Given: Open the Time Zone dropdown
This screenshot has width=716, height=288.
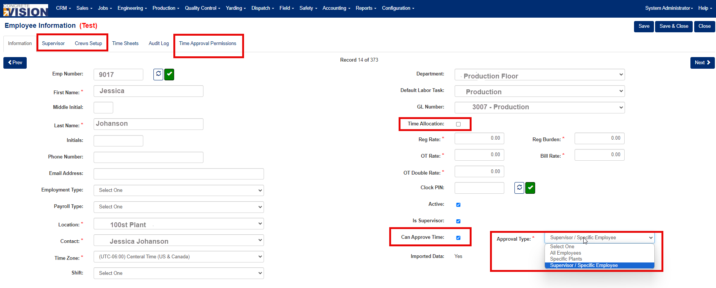Looking at the screenshot, I should coord(179,257).
